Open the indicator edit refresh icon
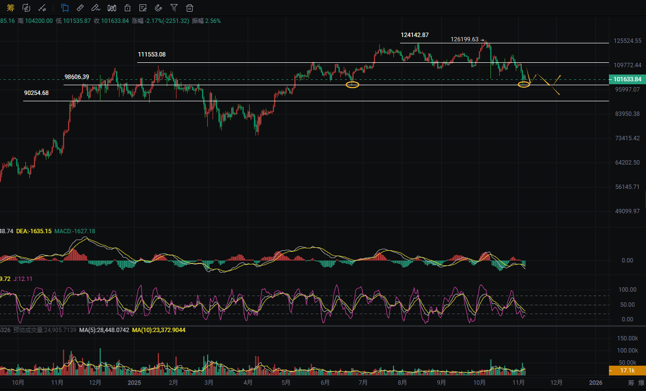 (26, 8)
